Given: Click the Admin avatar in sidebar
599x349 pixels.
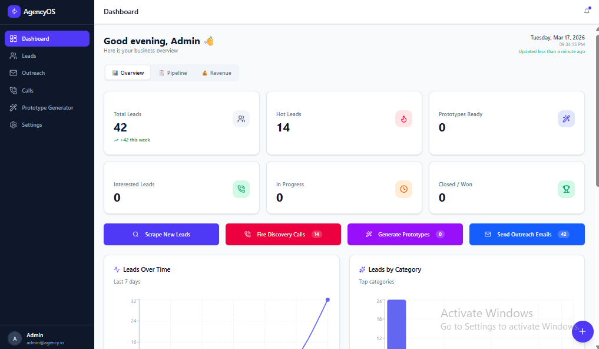Looking at the screenshot, I should click(x=15, y=338).
